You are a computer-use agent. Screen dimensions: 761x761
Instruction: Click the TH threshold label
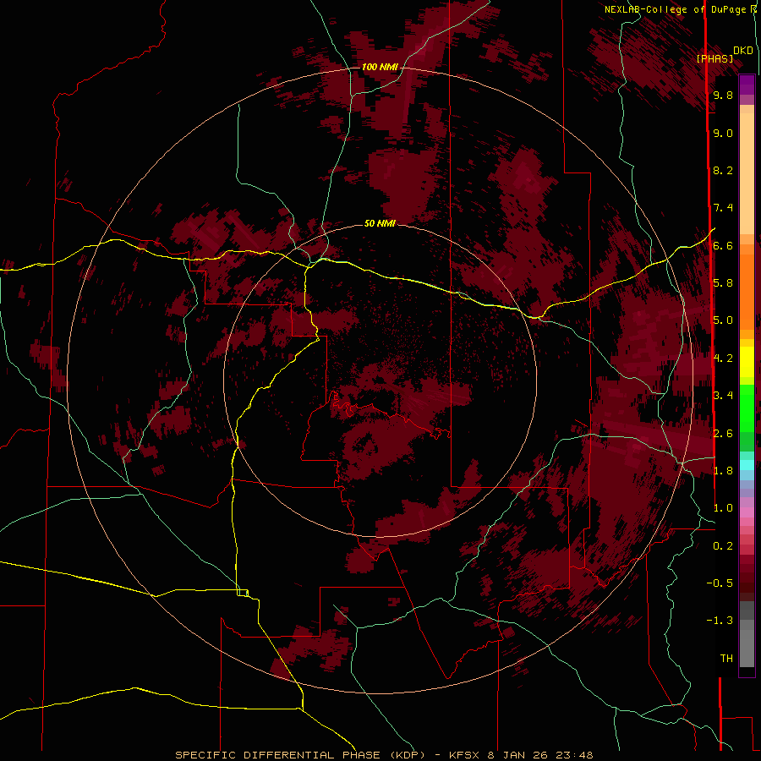click(726, 659)
